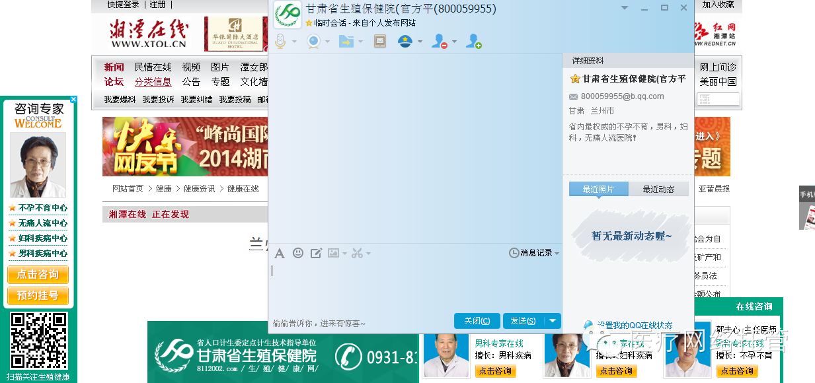The image size is (815, 383).
Task: Click the 注册 link at page top
Action: tap(157, 5)
